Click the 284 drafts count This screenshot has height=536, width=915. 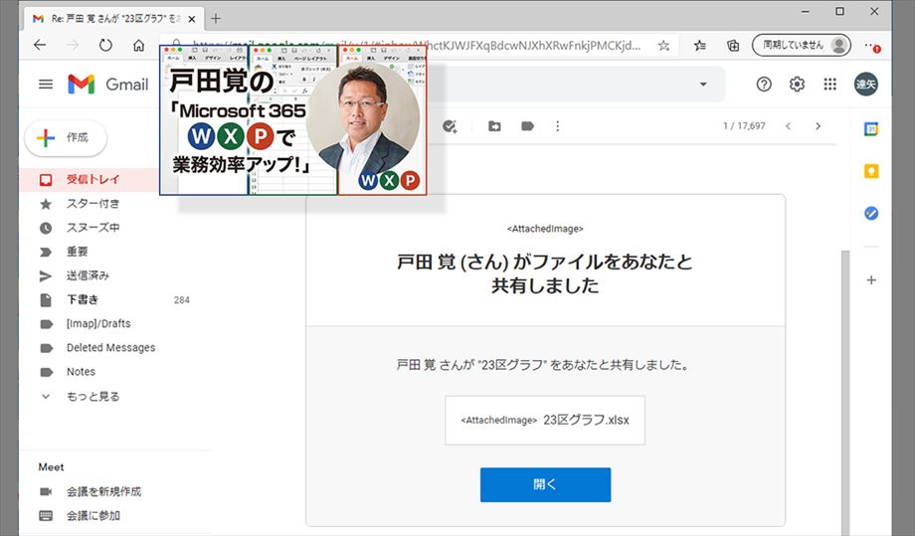coord(181,299)
